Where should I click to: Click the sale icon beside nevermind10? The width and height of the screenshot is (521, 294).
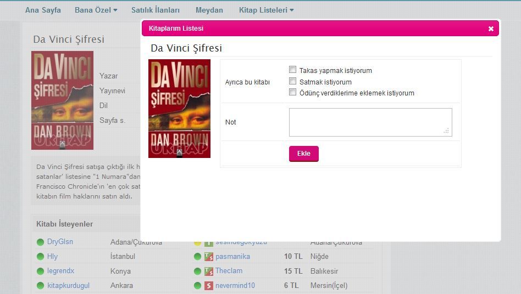click(x=209, y=285)
